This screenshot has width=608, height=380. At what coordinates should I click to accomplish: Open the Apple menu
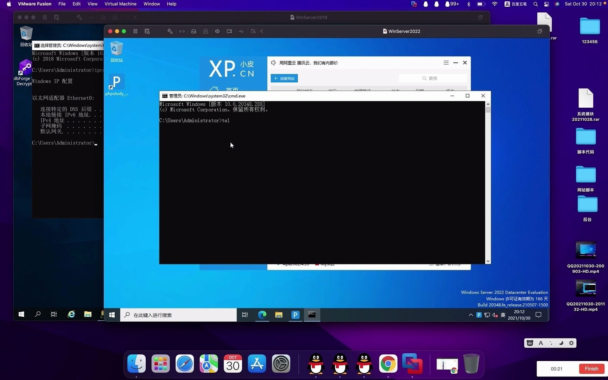pyautogui.click(x=9, y=4)
